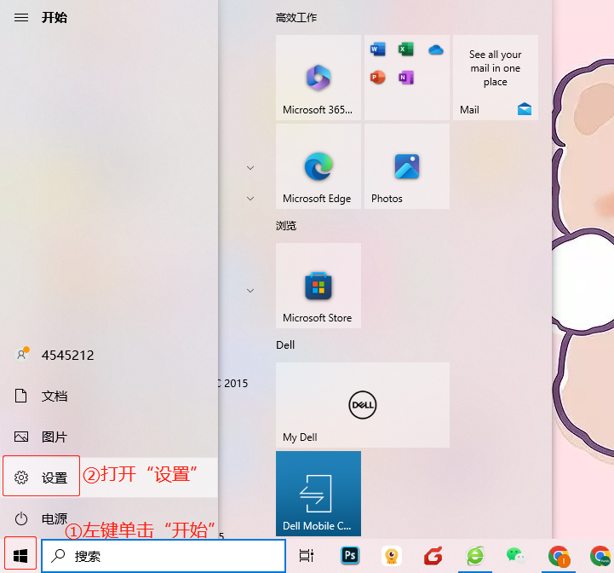
Task: Open Task View on the taskbar
Action: tap(307, 555)
